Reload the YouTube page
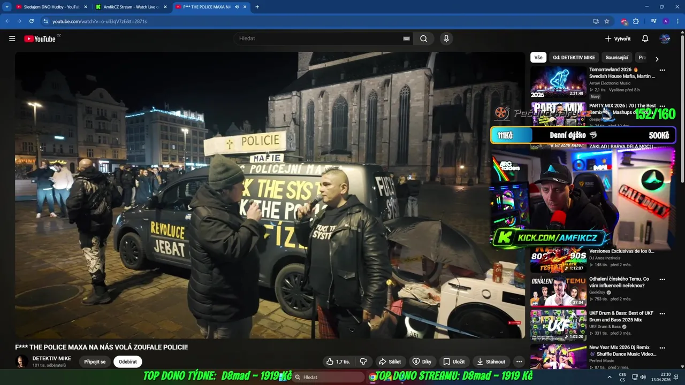 32,21
